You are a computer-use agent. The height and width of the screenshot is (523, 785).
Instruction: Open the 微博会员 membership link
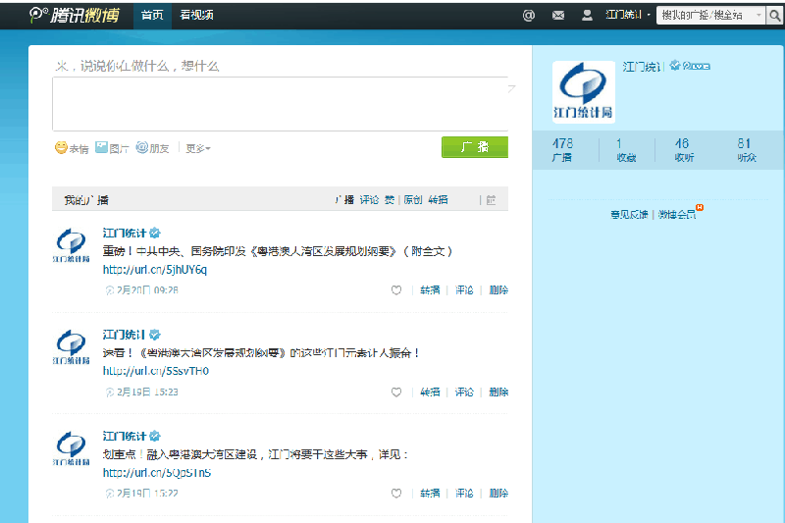[x=677, y=215]
